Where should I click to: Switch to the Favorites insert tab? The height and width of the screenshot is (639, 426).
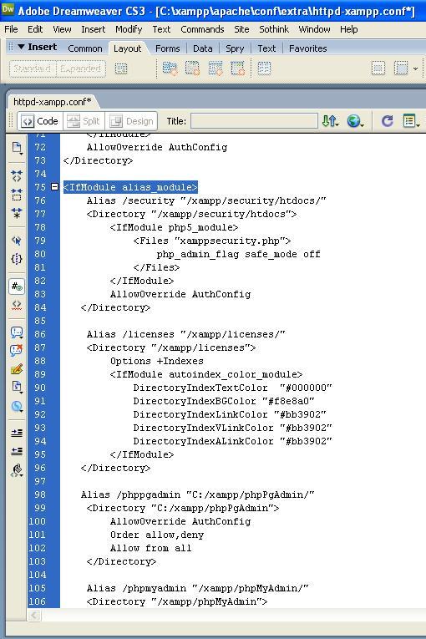point(307,48)
